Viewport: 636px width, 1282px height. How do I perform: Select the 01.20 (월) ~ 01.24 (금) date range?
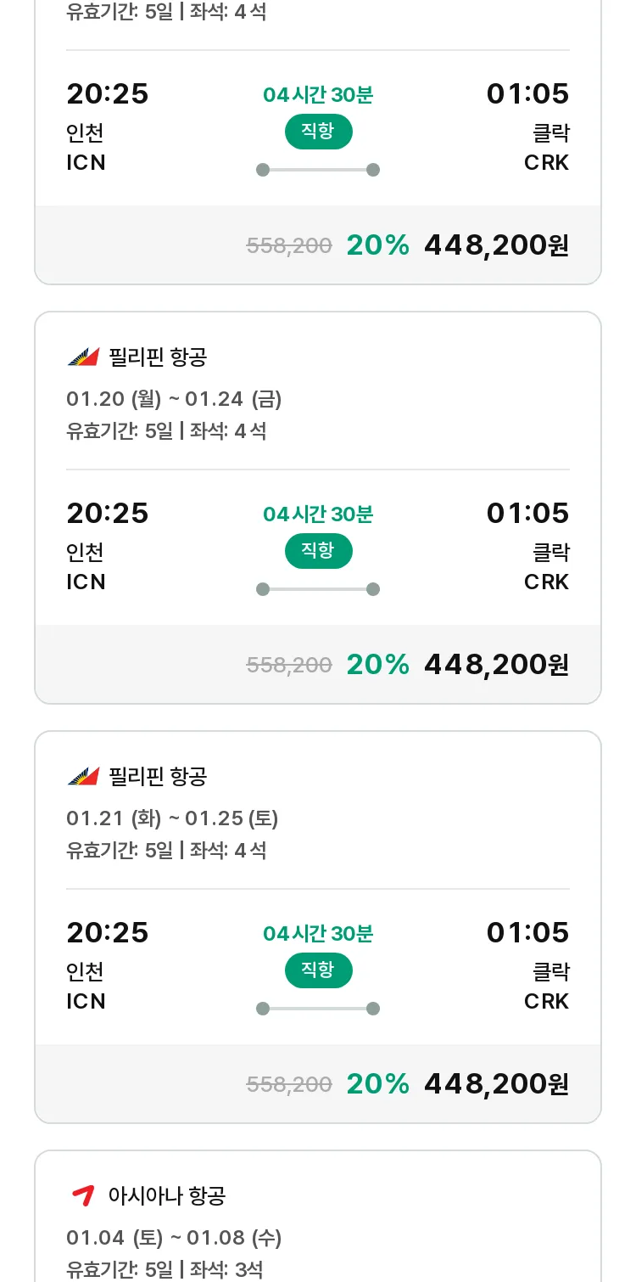(x=174, y=399)
